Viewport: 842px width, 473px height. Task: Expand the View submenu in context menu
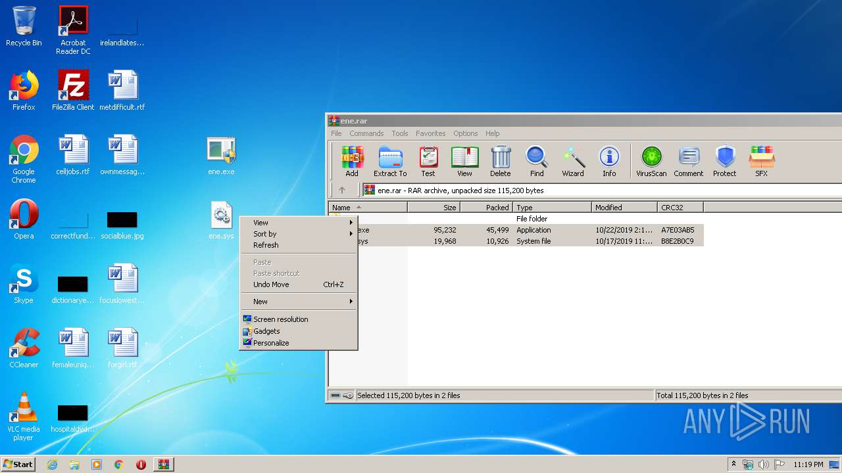(299, 223)
